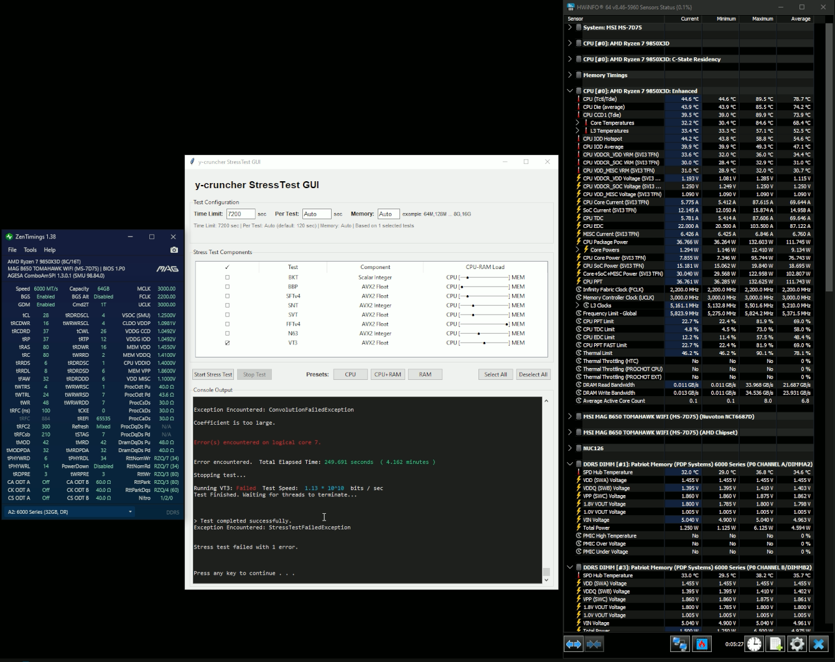Viewport: 835px width, 662px height.
Task: Click the Start Stress Test button
Action: (x=213, y=374)
